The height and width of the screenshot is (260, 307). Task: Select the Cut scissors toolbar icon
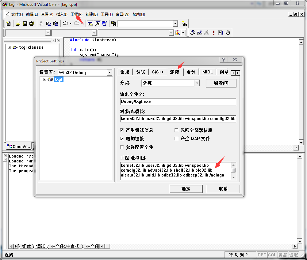pyautogui.click(x=41, y=23)
